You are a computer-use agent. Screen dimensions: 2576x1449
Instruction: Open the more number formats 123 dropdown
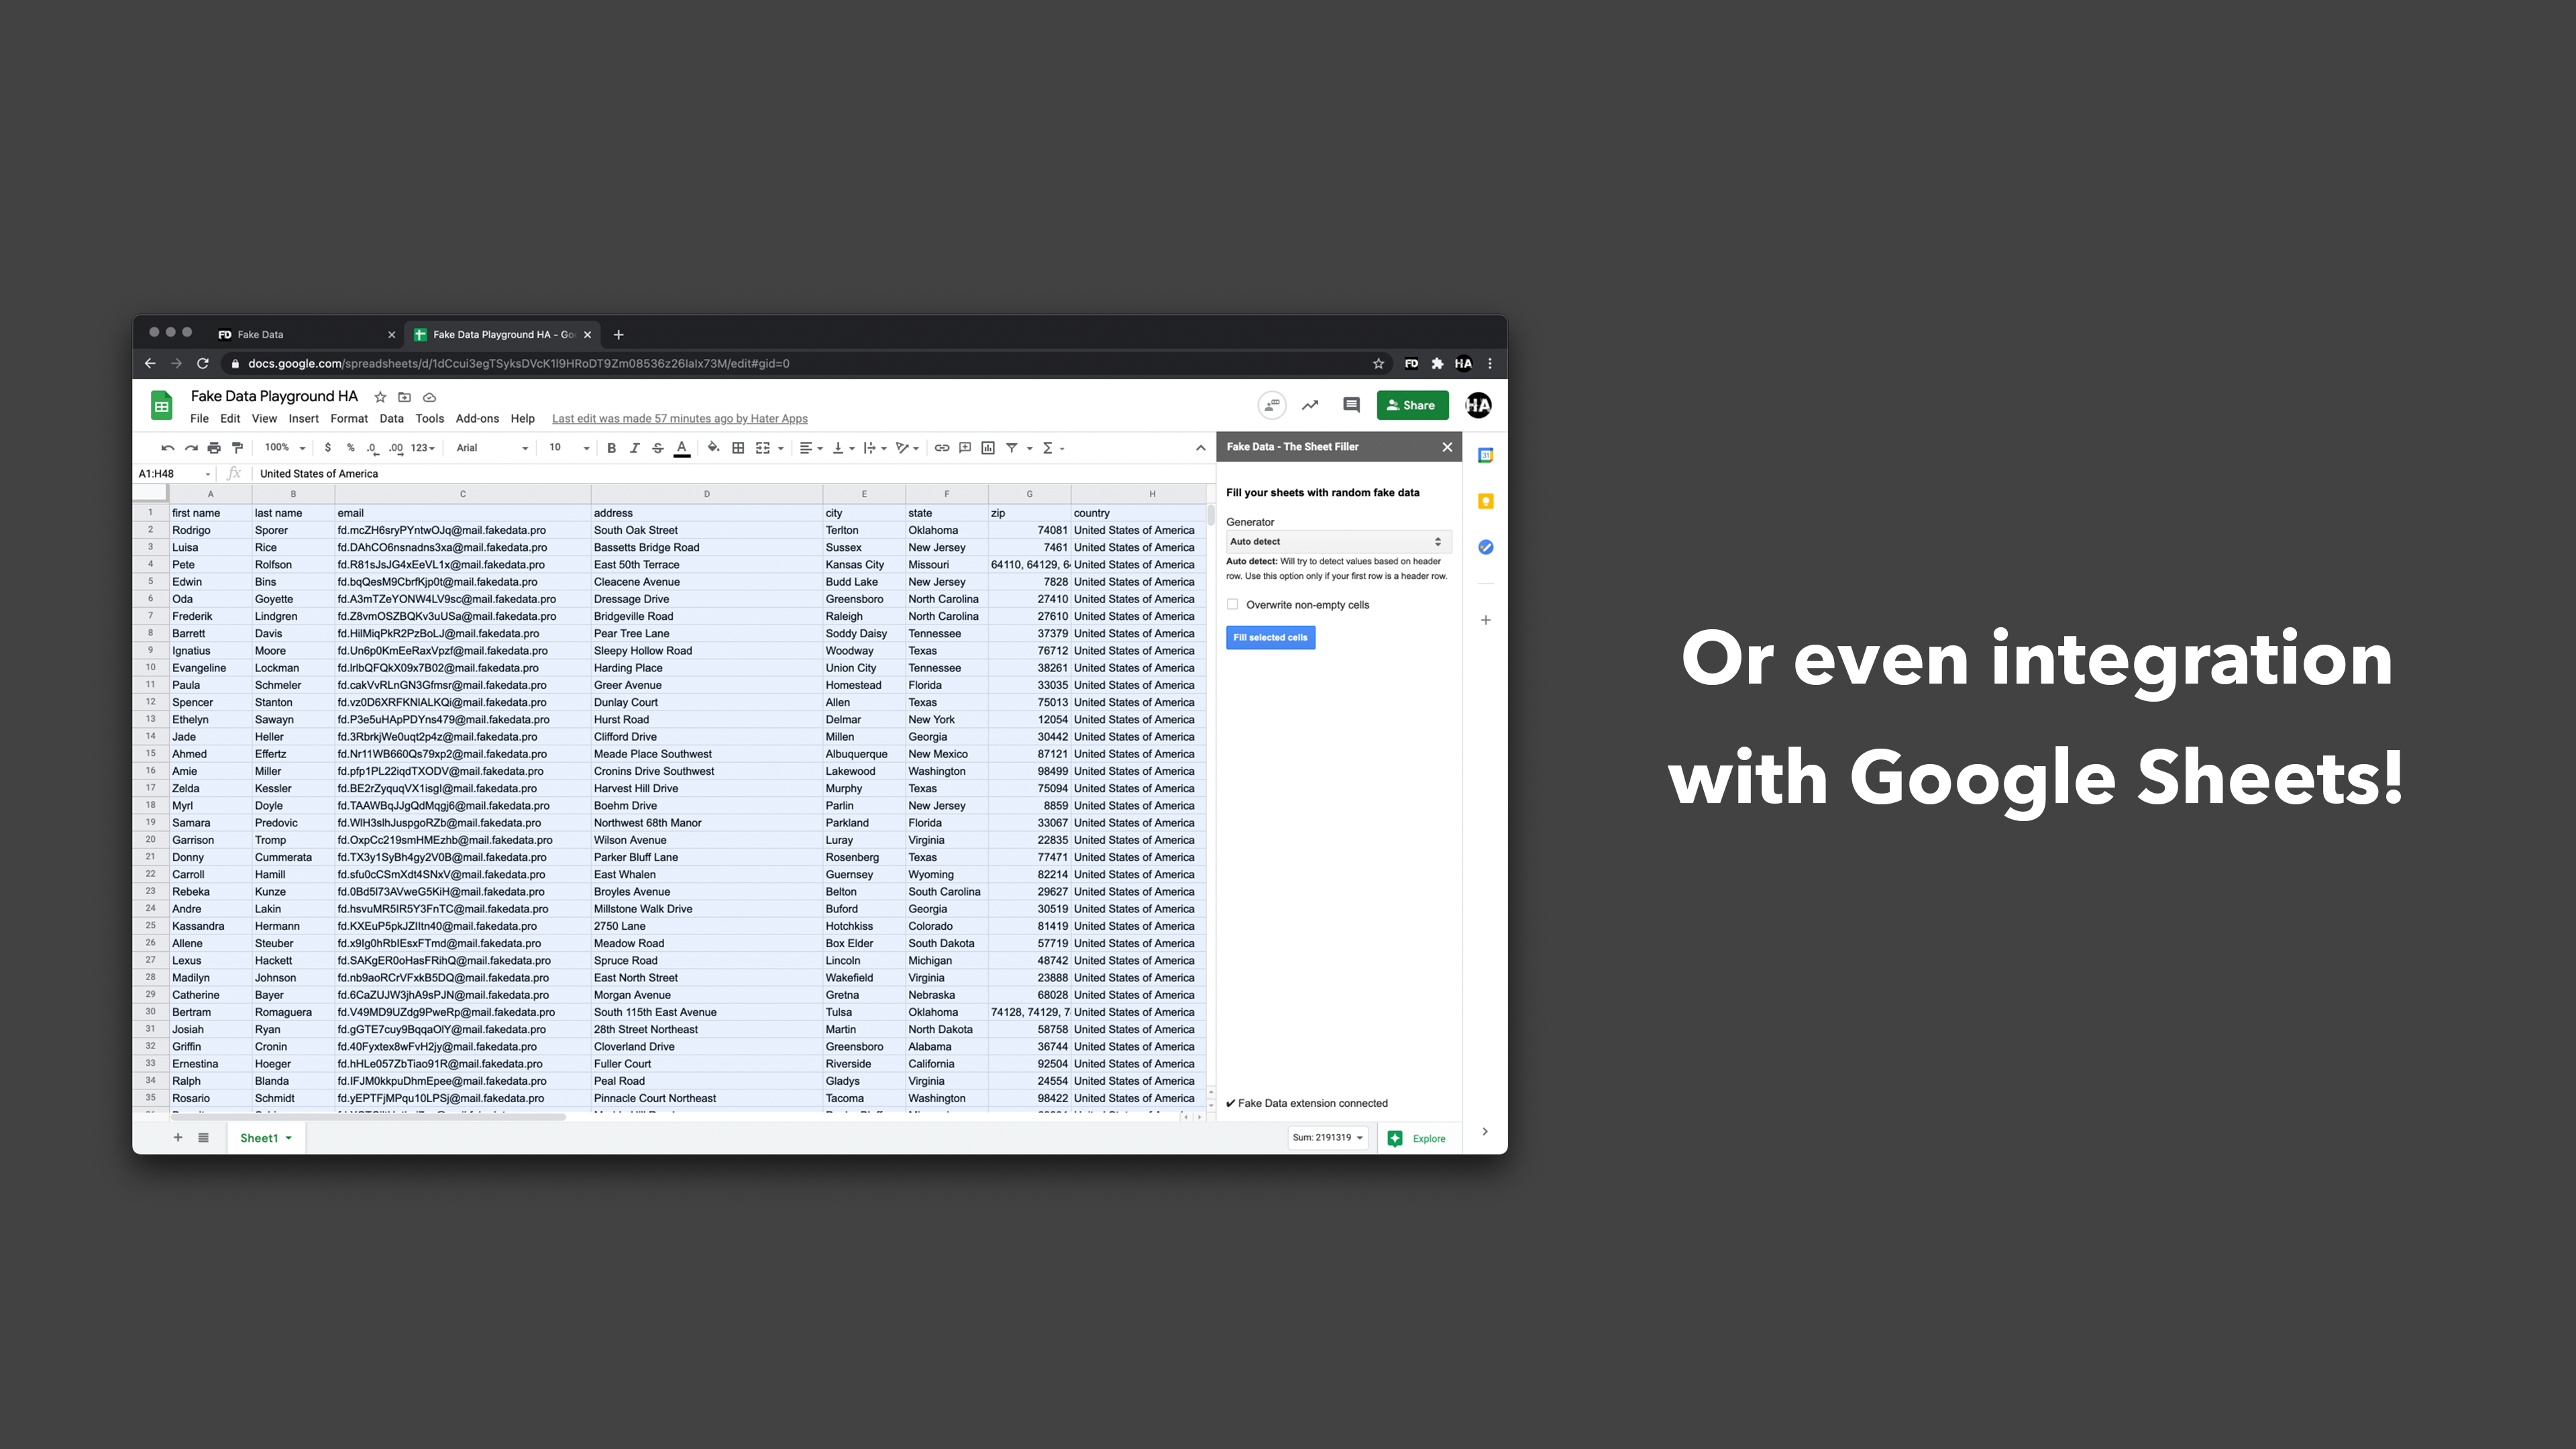coord(422,448)
